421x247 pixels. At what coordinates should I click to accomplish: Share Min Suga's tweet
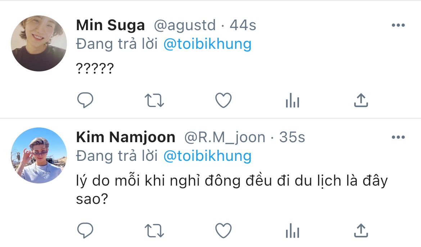[361, 101]
